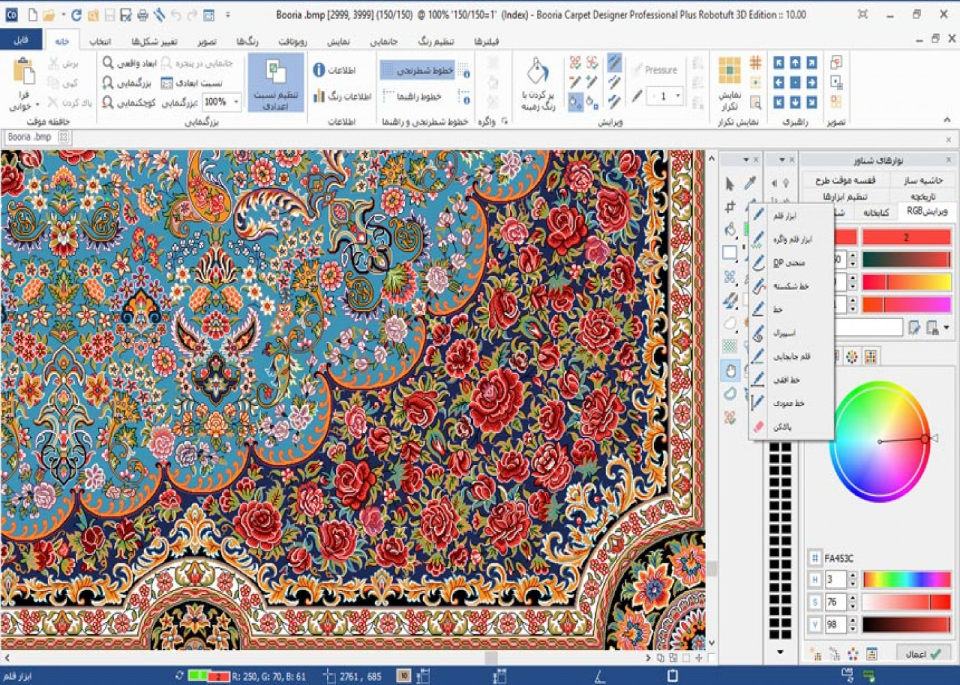Collapse the ribbon with the chevron

pos(947,120)
